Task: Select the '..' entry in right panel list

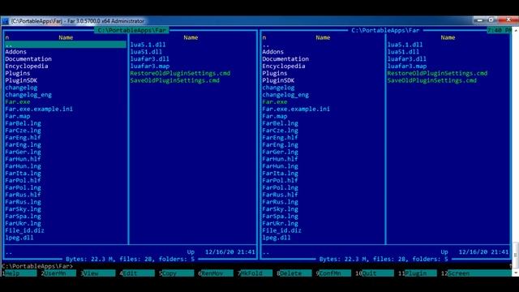Action: coord(266,45)
